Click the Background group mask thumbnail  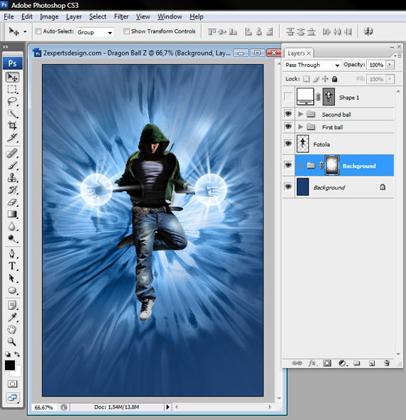[332, 165]
